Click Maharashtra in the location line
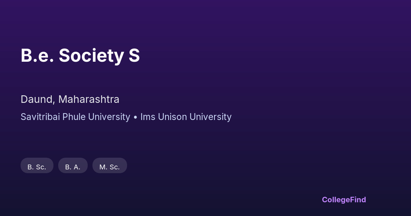Image resolution: width=411 pixels, height=216 pixels. 89,99
